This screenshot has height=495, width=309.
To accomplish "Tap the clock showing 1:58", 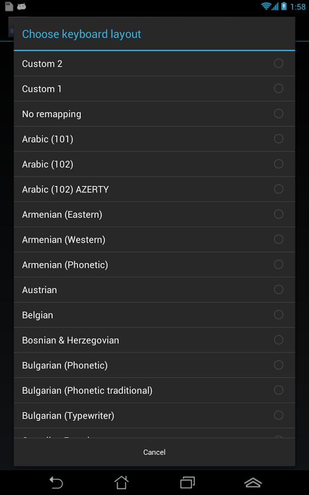I will [298, 7].
